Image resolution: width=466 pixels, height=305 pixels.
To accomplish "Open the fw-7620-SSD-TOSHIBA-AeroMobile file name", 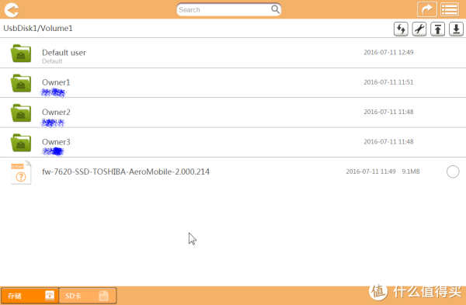I will click(126, 172).
